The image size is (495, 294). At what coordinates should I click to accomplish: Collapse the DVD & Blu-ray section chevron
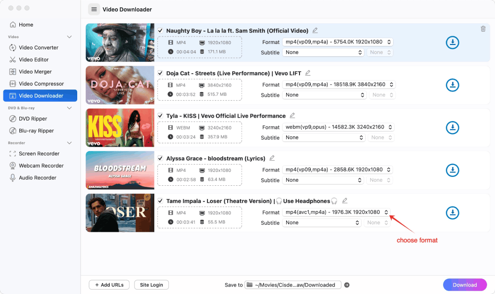pos(69,108)
